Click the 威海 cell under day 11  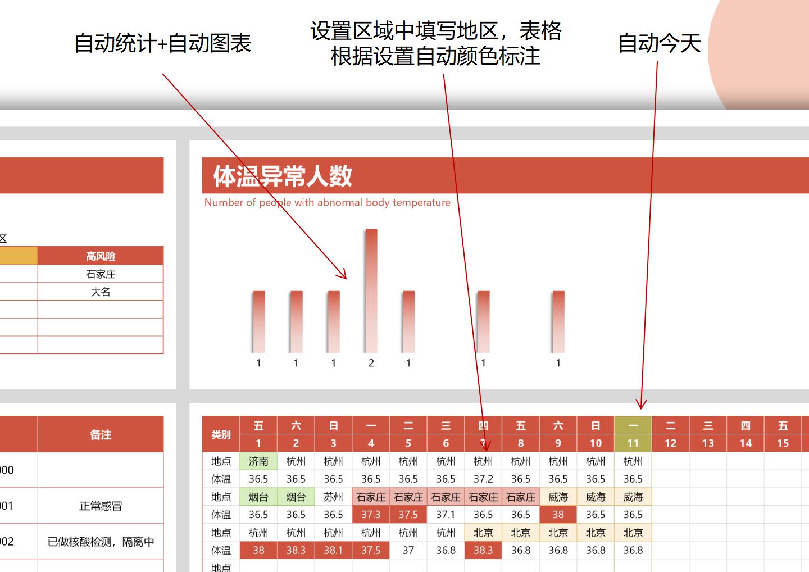tap(633, 497)
